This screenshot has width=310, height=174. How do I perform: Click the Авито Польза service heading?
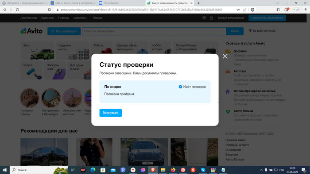click(243, 111)
